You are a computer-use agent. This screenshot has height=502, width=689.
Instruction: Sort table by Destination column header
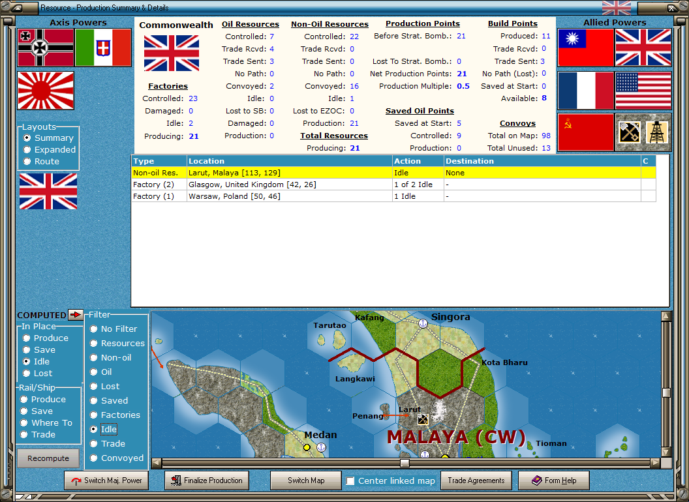click(x=542, y=161)
